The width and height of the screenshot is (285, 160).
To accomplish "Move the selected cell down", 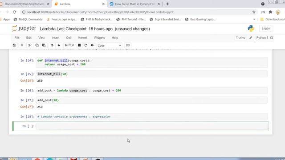I will [59, 45].
